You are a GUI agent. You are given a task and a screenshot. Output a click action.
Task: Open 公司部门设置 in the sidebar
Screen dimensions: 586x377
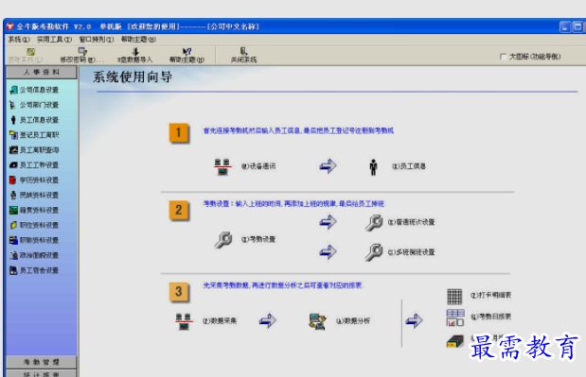(x=34, y=105)
